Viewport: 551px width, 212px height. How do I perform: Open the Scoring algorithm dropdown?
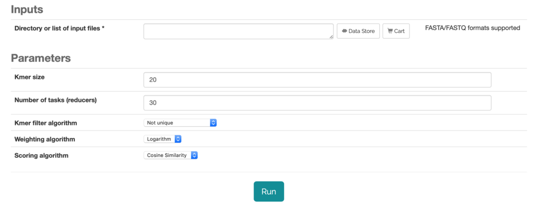point(171,155)
